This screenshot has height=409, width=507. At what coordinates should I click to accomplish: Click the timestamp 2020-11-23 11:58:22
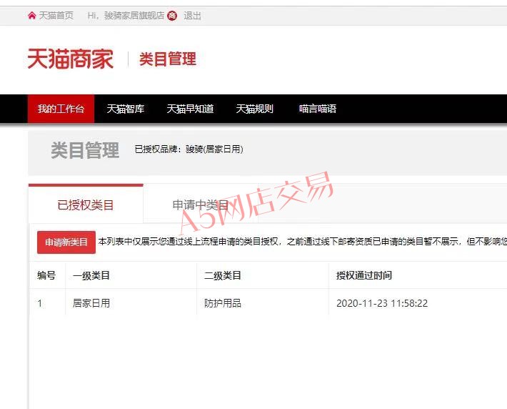pyautogui.click(x=382, y=303)
